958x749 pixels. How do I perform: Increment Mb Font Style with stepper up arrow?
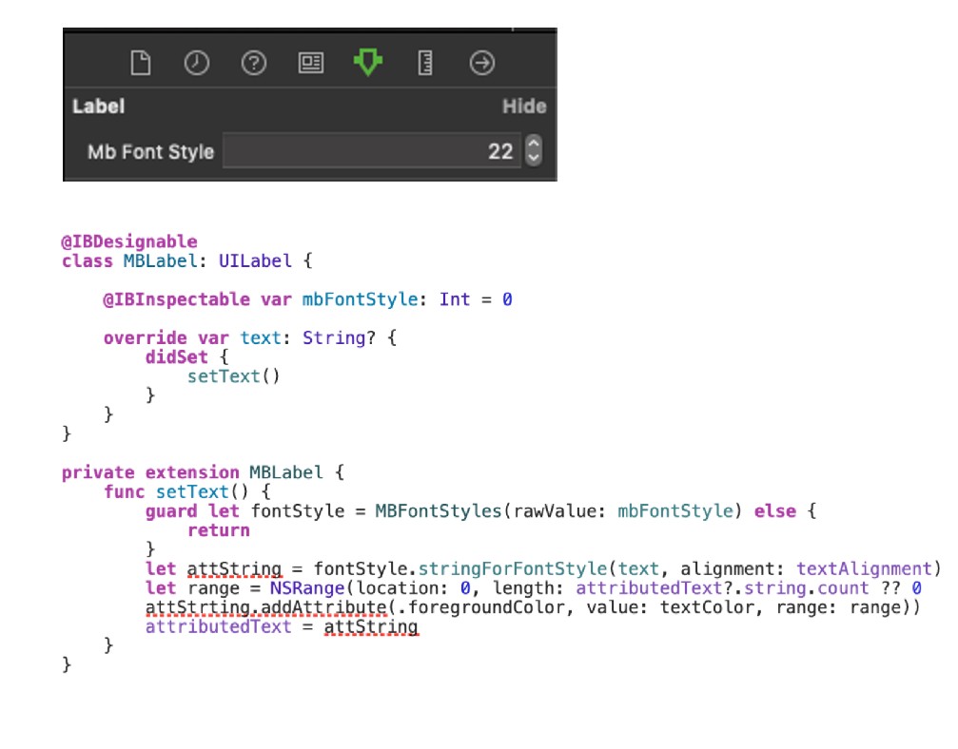click(x=534, y=144)
